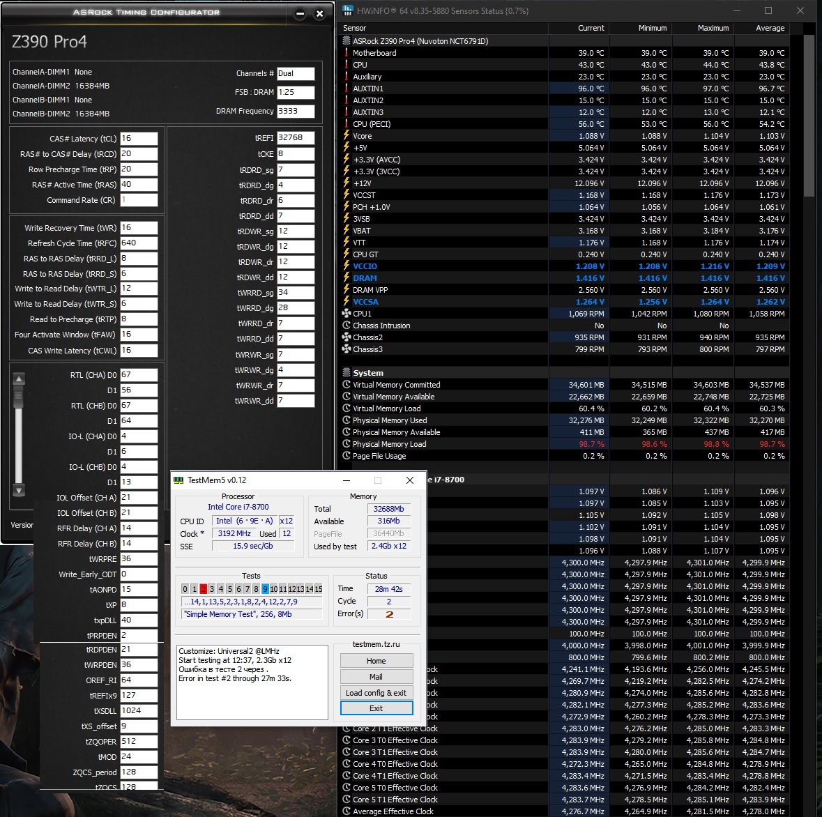Screen dimensions: 822x817
Task: Click TestMem5 app icon in title bar
Action: point(178,480)
